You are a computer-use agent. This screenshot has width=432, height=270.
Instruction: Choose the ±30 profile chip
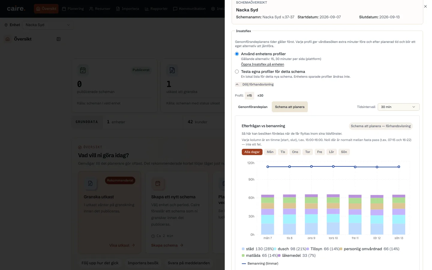click(260, 96)
